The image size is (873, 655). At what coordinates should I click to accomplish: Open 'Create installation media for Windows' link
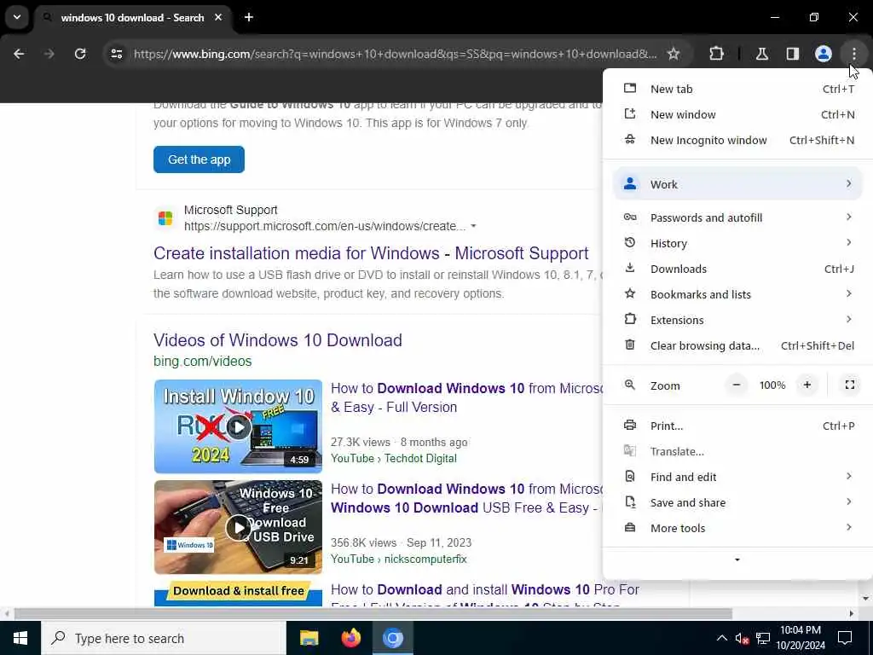point(371,253)
